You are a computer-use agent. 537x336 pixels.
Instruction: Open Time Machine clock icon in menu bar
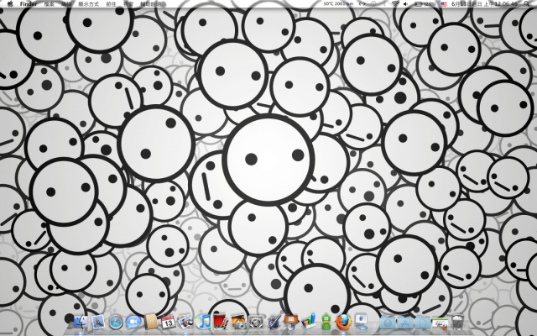tap(373, 3)
